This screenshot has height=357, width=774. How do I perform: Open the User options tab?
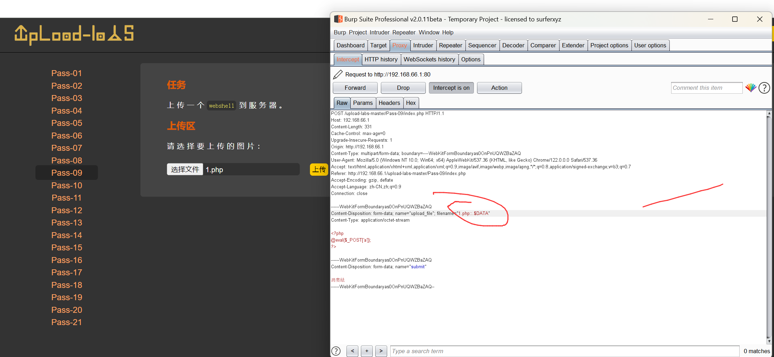pyautogui.click(x=650, y=45)
